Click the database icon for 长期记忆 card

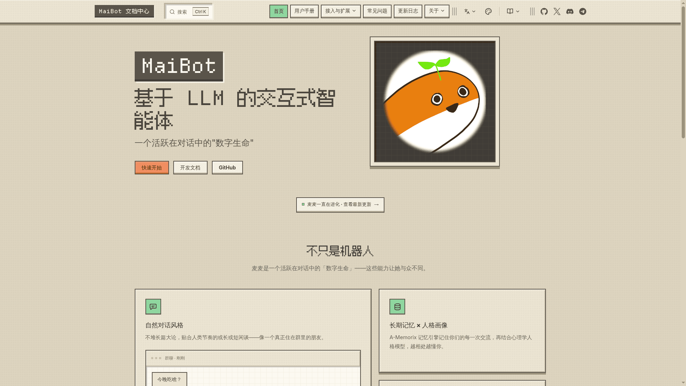coord(397,307)
